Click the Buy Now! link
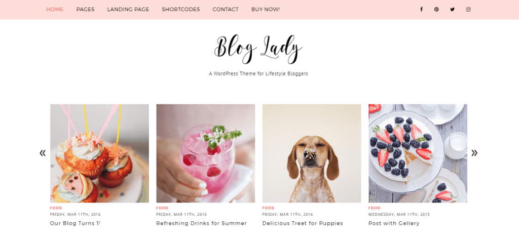Screen dimensions: 519x239 pos(266,9)
